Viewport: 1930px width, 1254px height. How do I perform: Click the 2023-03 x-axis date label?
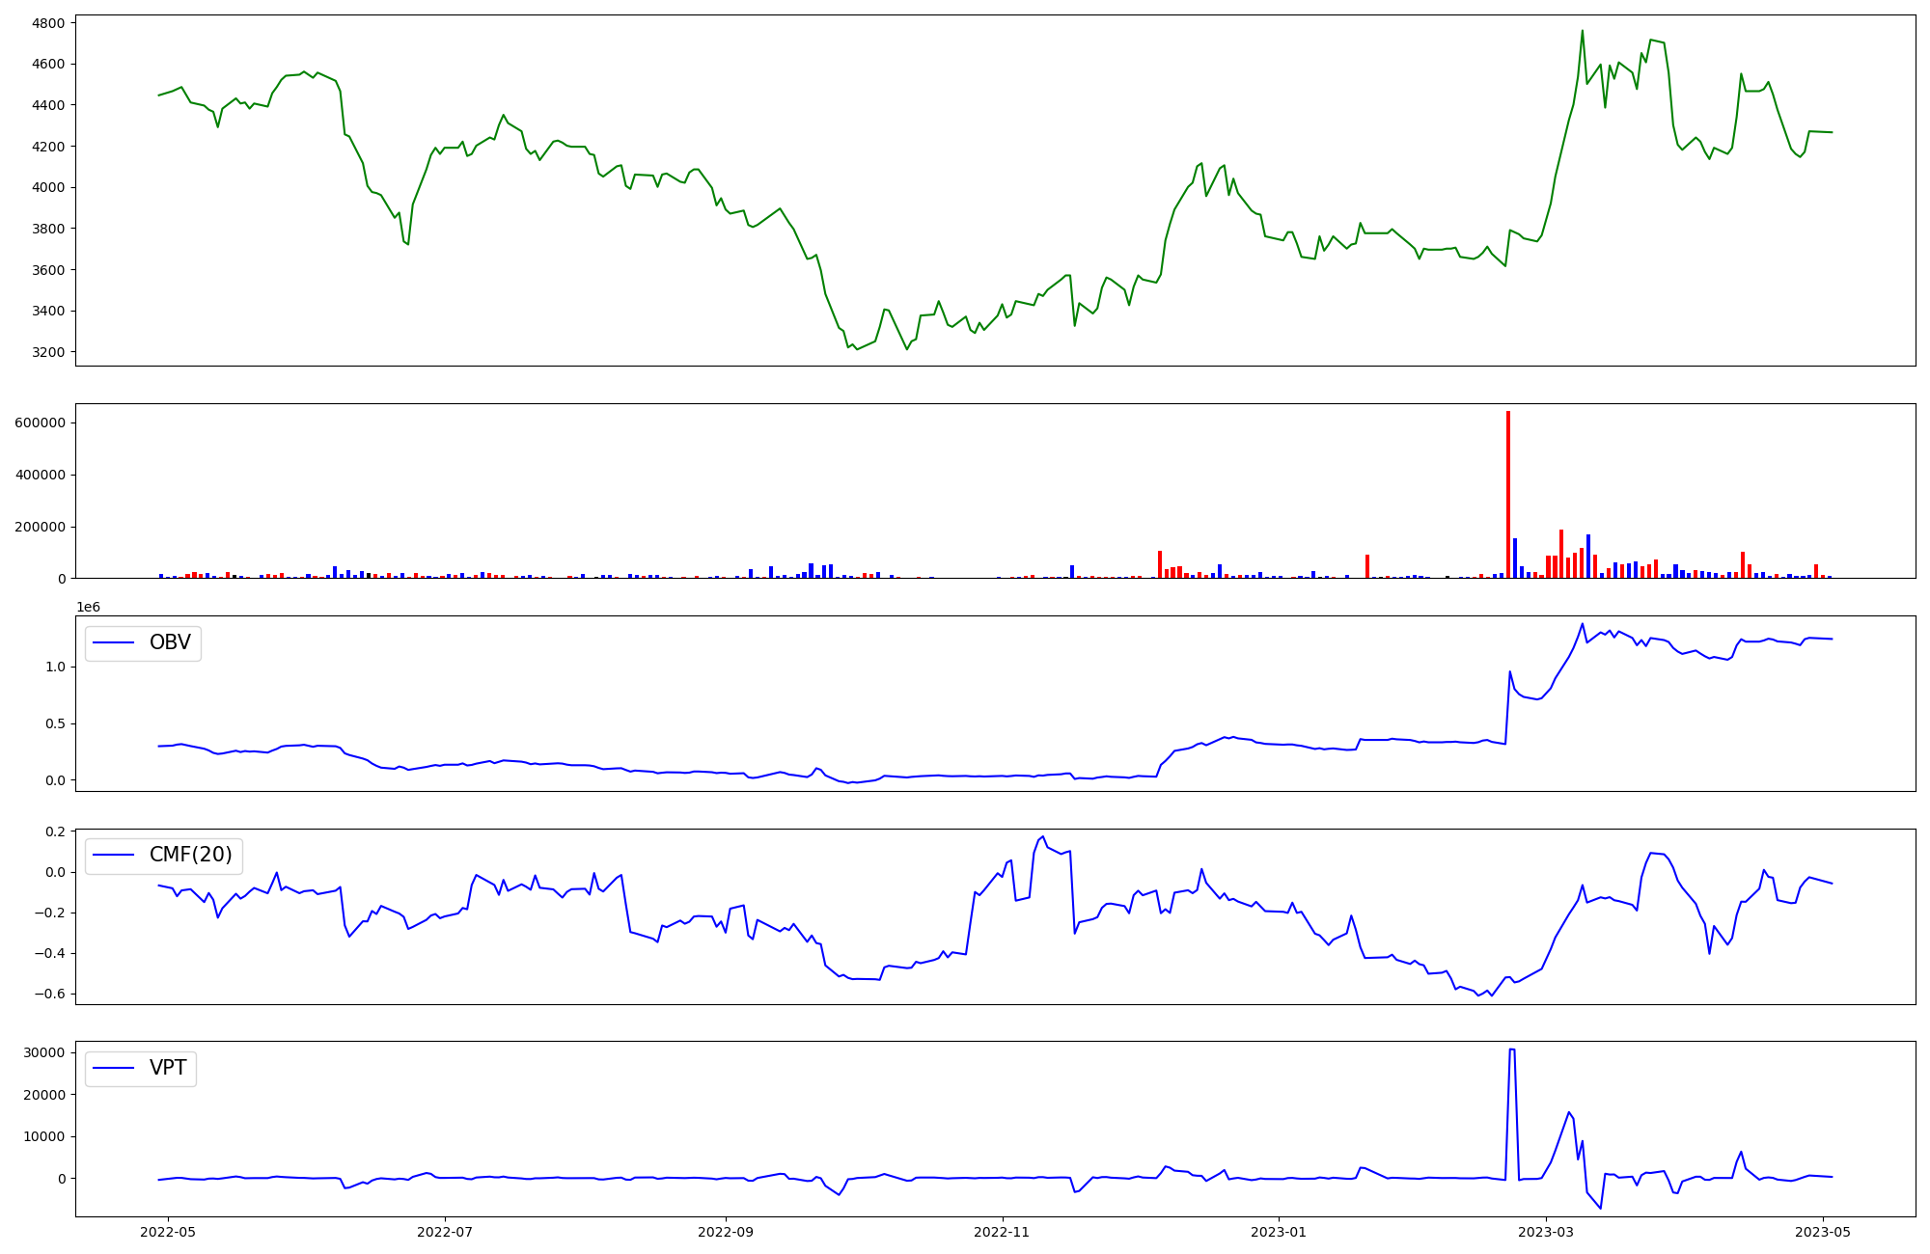[1546, 1231]
